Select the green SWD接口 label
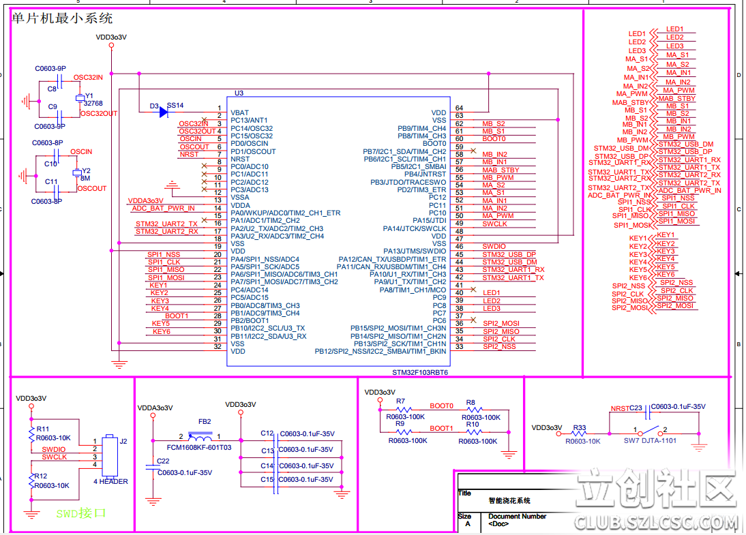 (x=81, y=513)
